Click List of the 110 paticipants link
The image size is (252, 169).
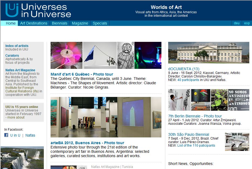click(x=196, y=146)
